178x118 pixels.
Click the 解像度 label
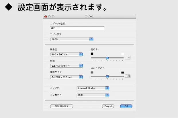pos(54,49)
